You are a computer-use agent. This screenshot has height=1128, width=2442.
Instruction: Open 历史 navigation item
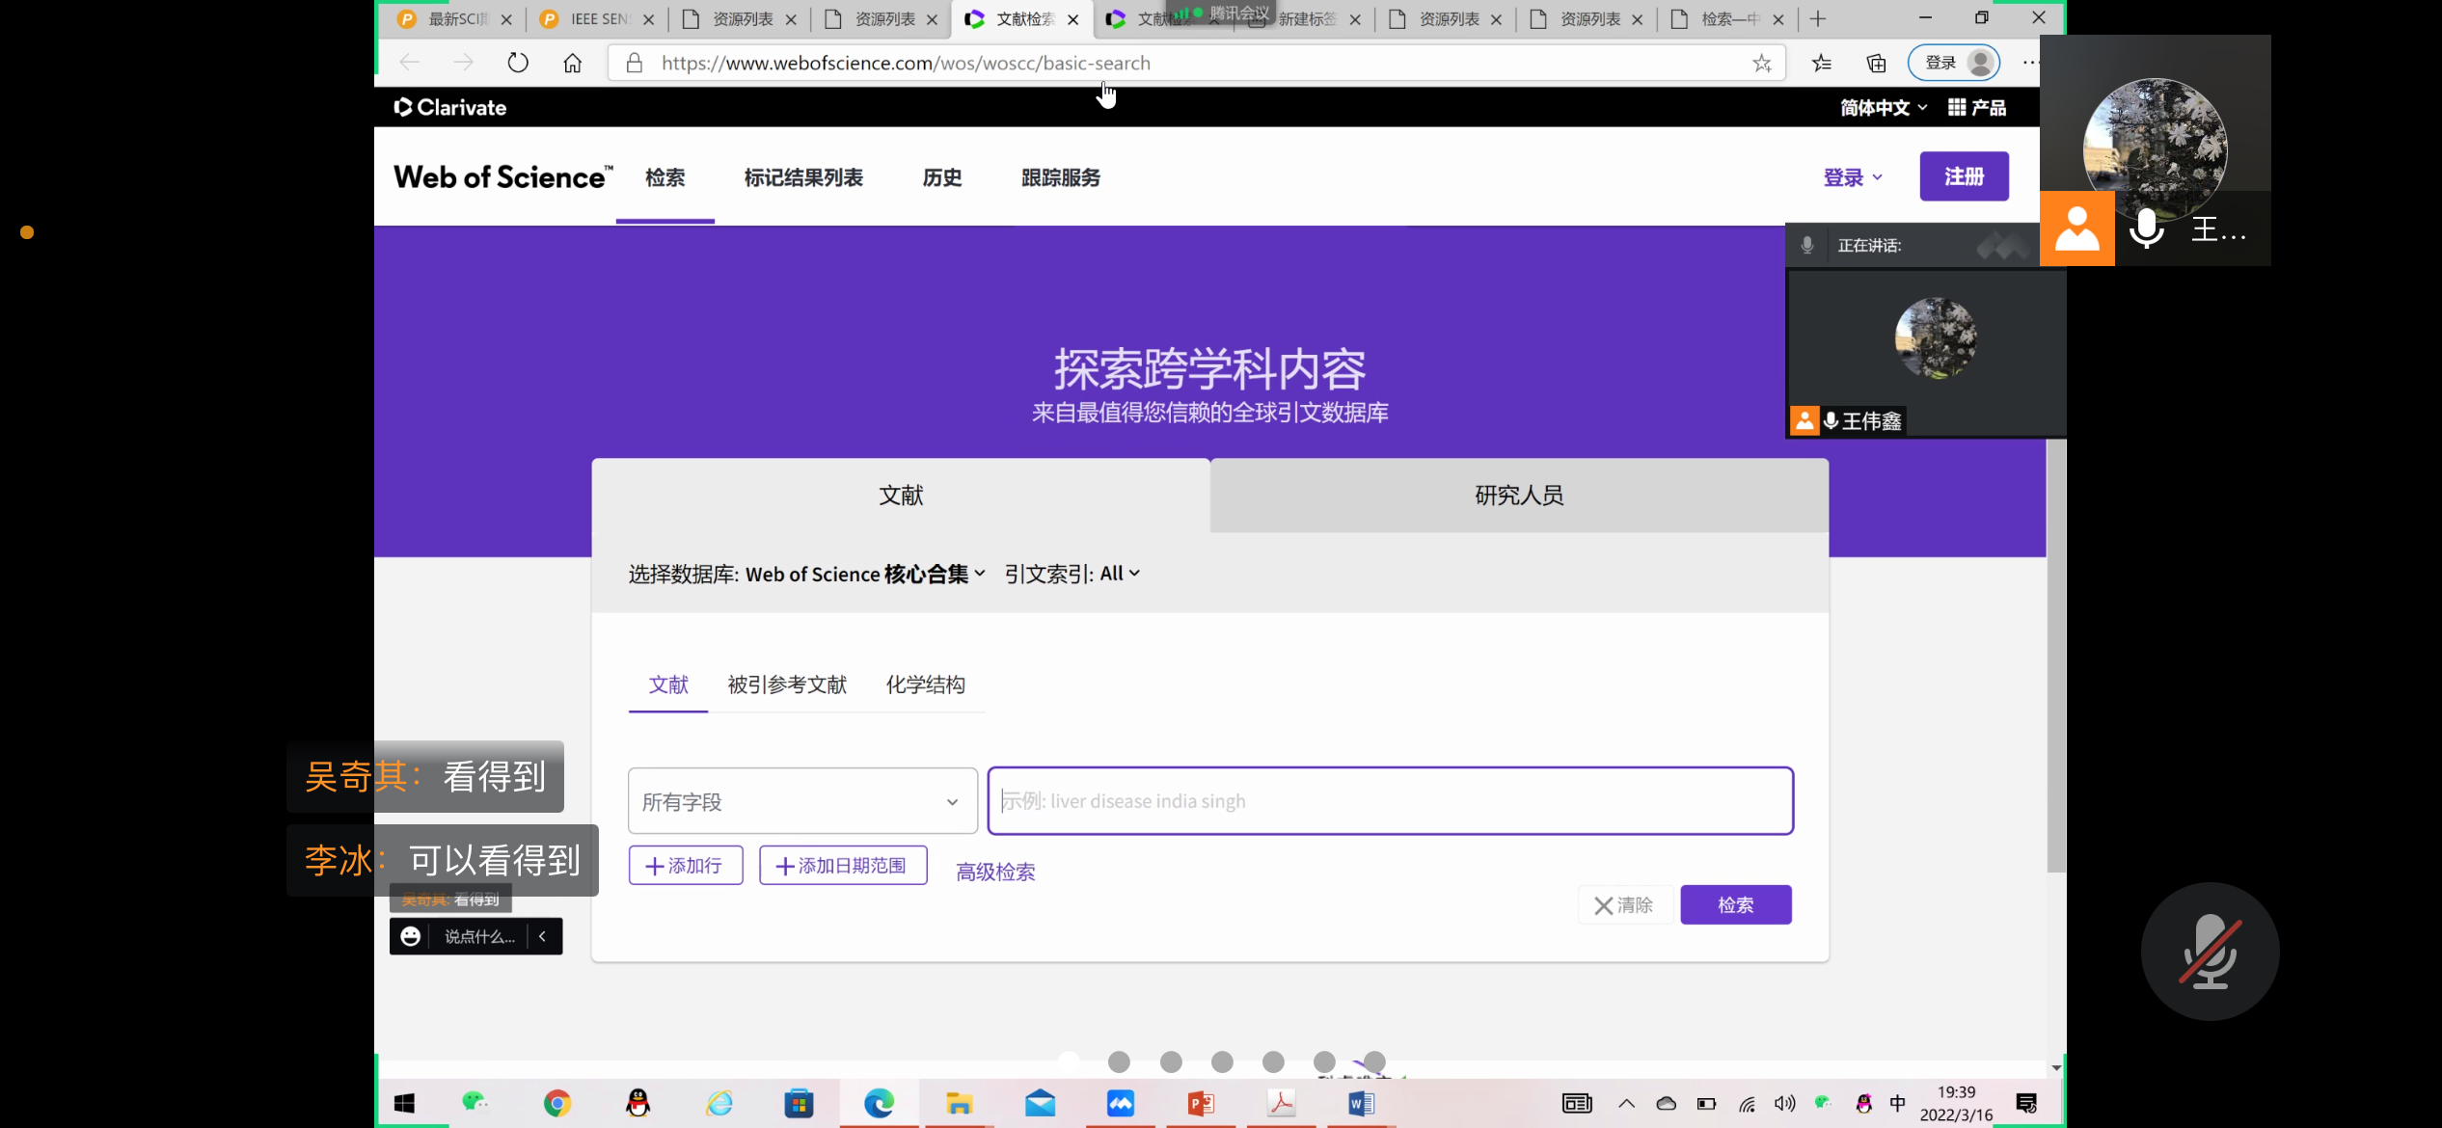click(942, 177)
